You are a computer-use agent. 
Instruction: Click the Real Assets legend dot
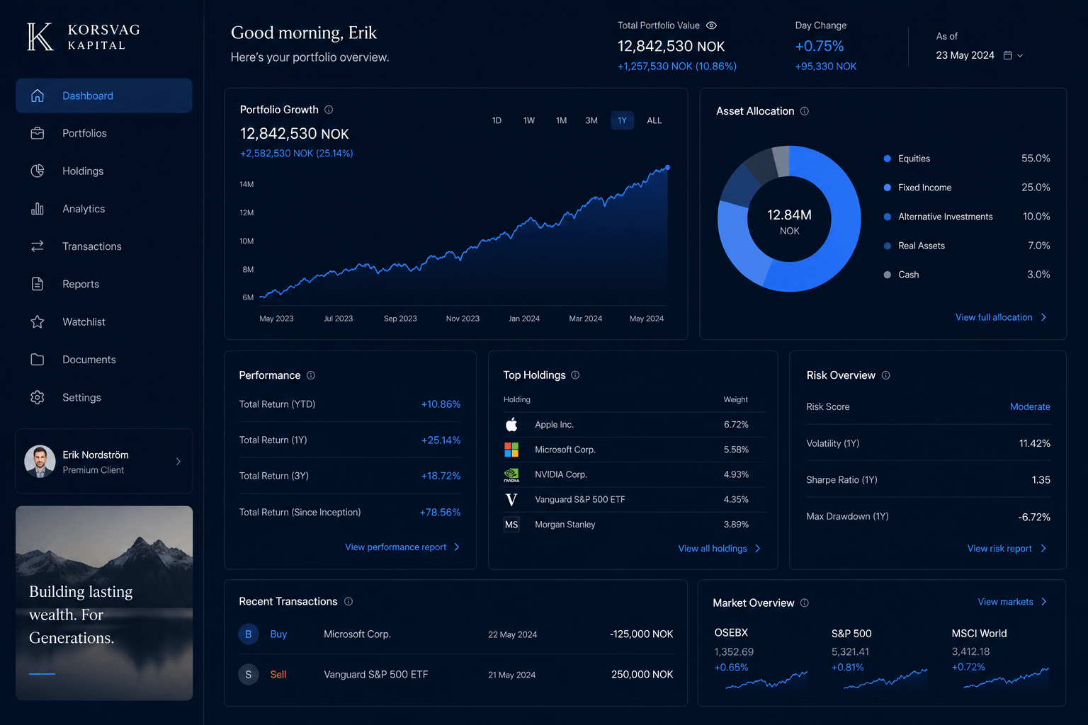887,246
